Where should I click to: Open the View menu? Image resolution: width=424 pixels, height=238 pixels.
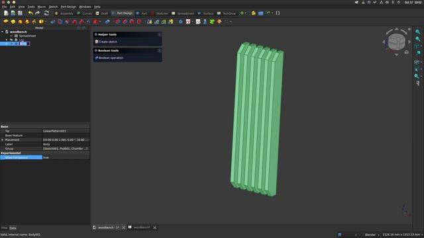tap(21, 7)
